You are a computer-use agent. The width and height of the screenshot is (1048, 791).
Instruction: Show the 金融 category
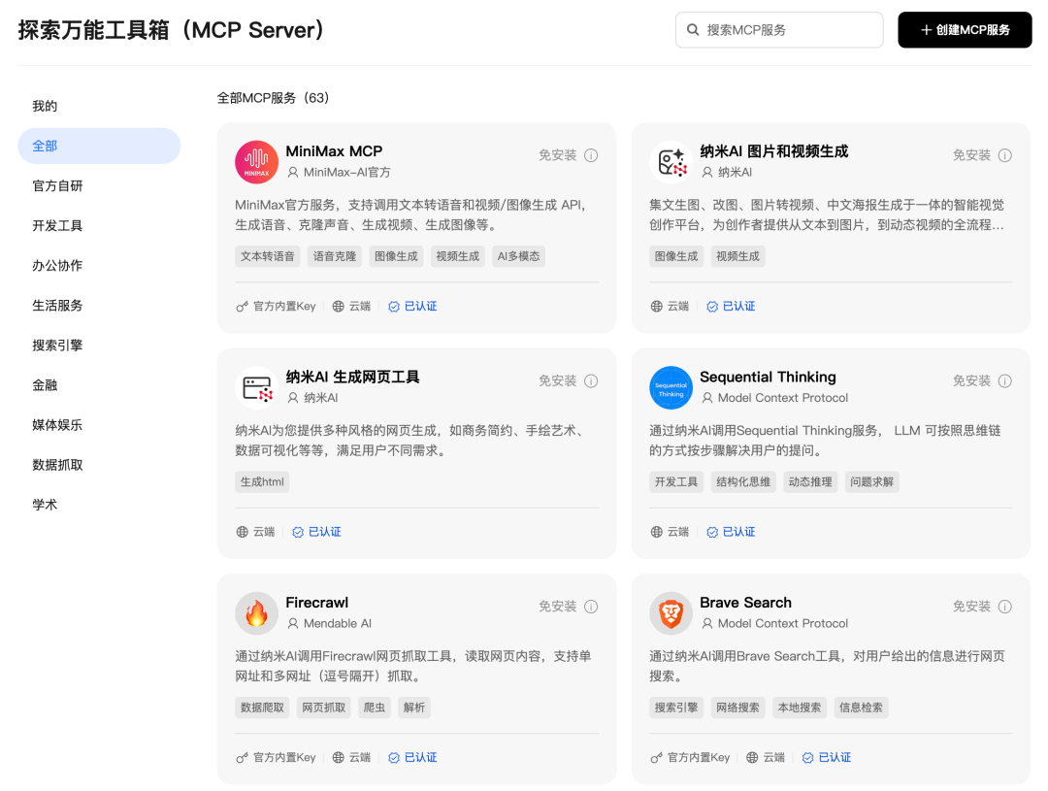tap(99, 385)
